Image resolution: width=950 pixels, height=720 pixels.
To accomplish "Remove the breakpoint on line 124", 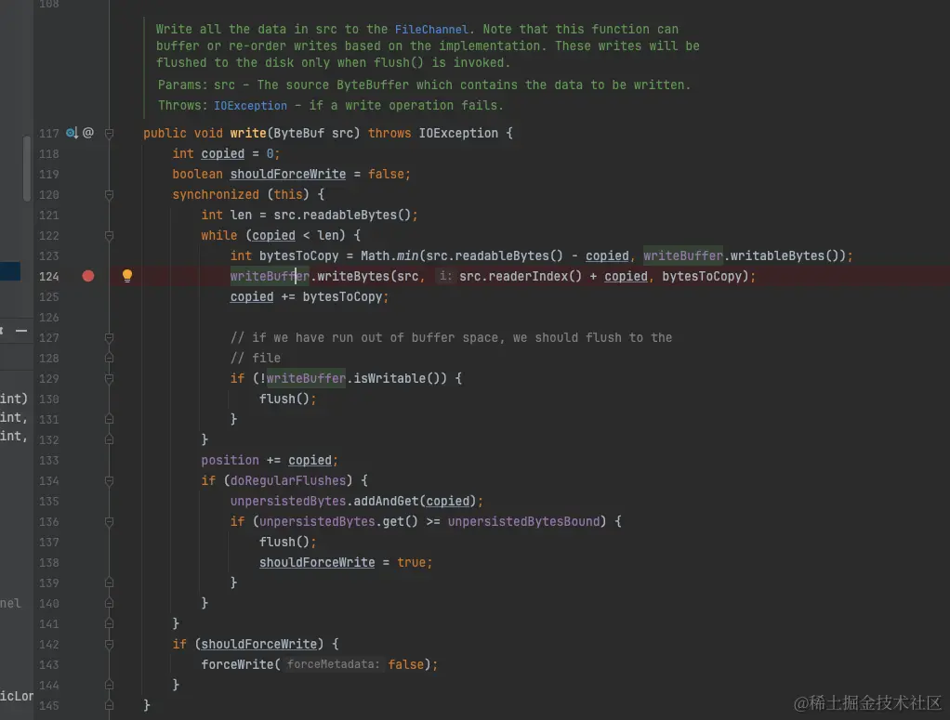I will (88, 276).
